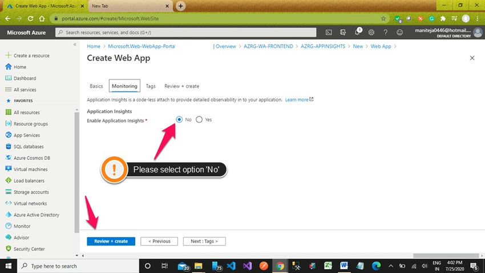Open Storage accounts in sidebar
This screenshot has height=273, width=485.
31,192
